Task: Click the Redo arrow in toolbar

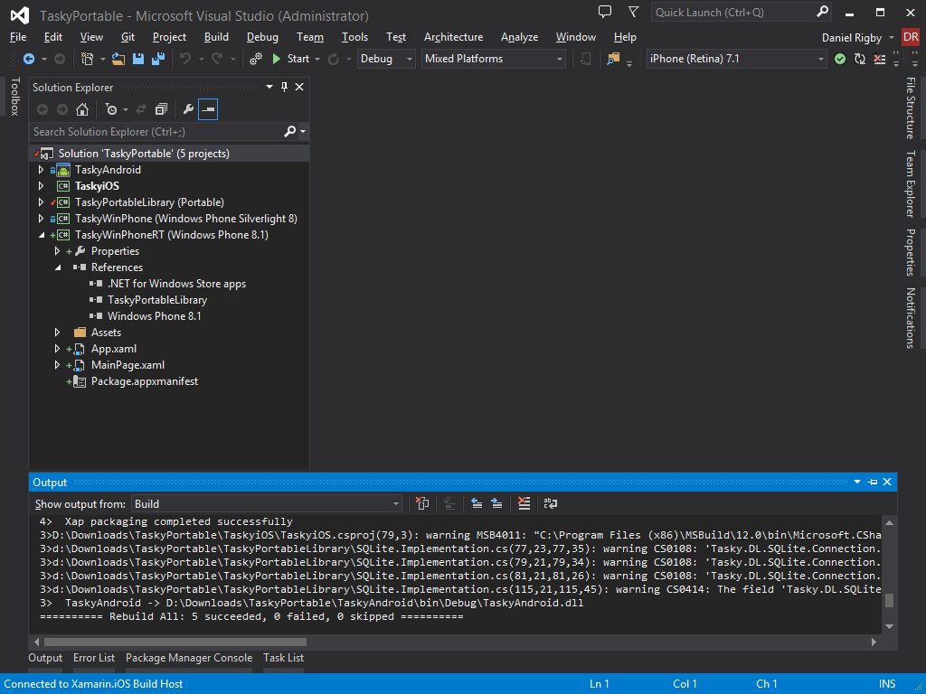Action: click(217, 59)
